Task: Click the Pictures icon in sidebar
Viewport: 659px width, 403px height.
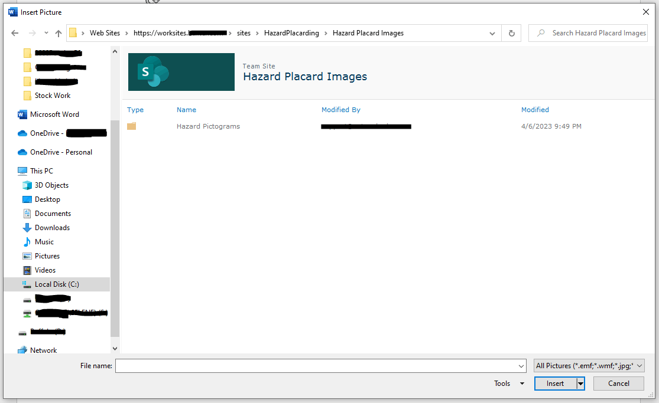Action: tap(27, 257)
